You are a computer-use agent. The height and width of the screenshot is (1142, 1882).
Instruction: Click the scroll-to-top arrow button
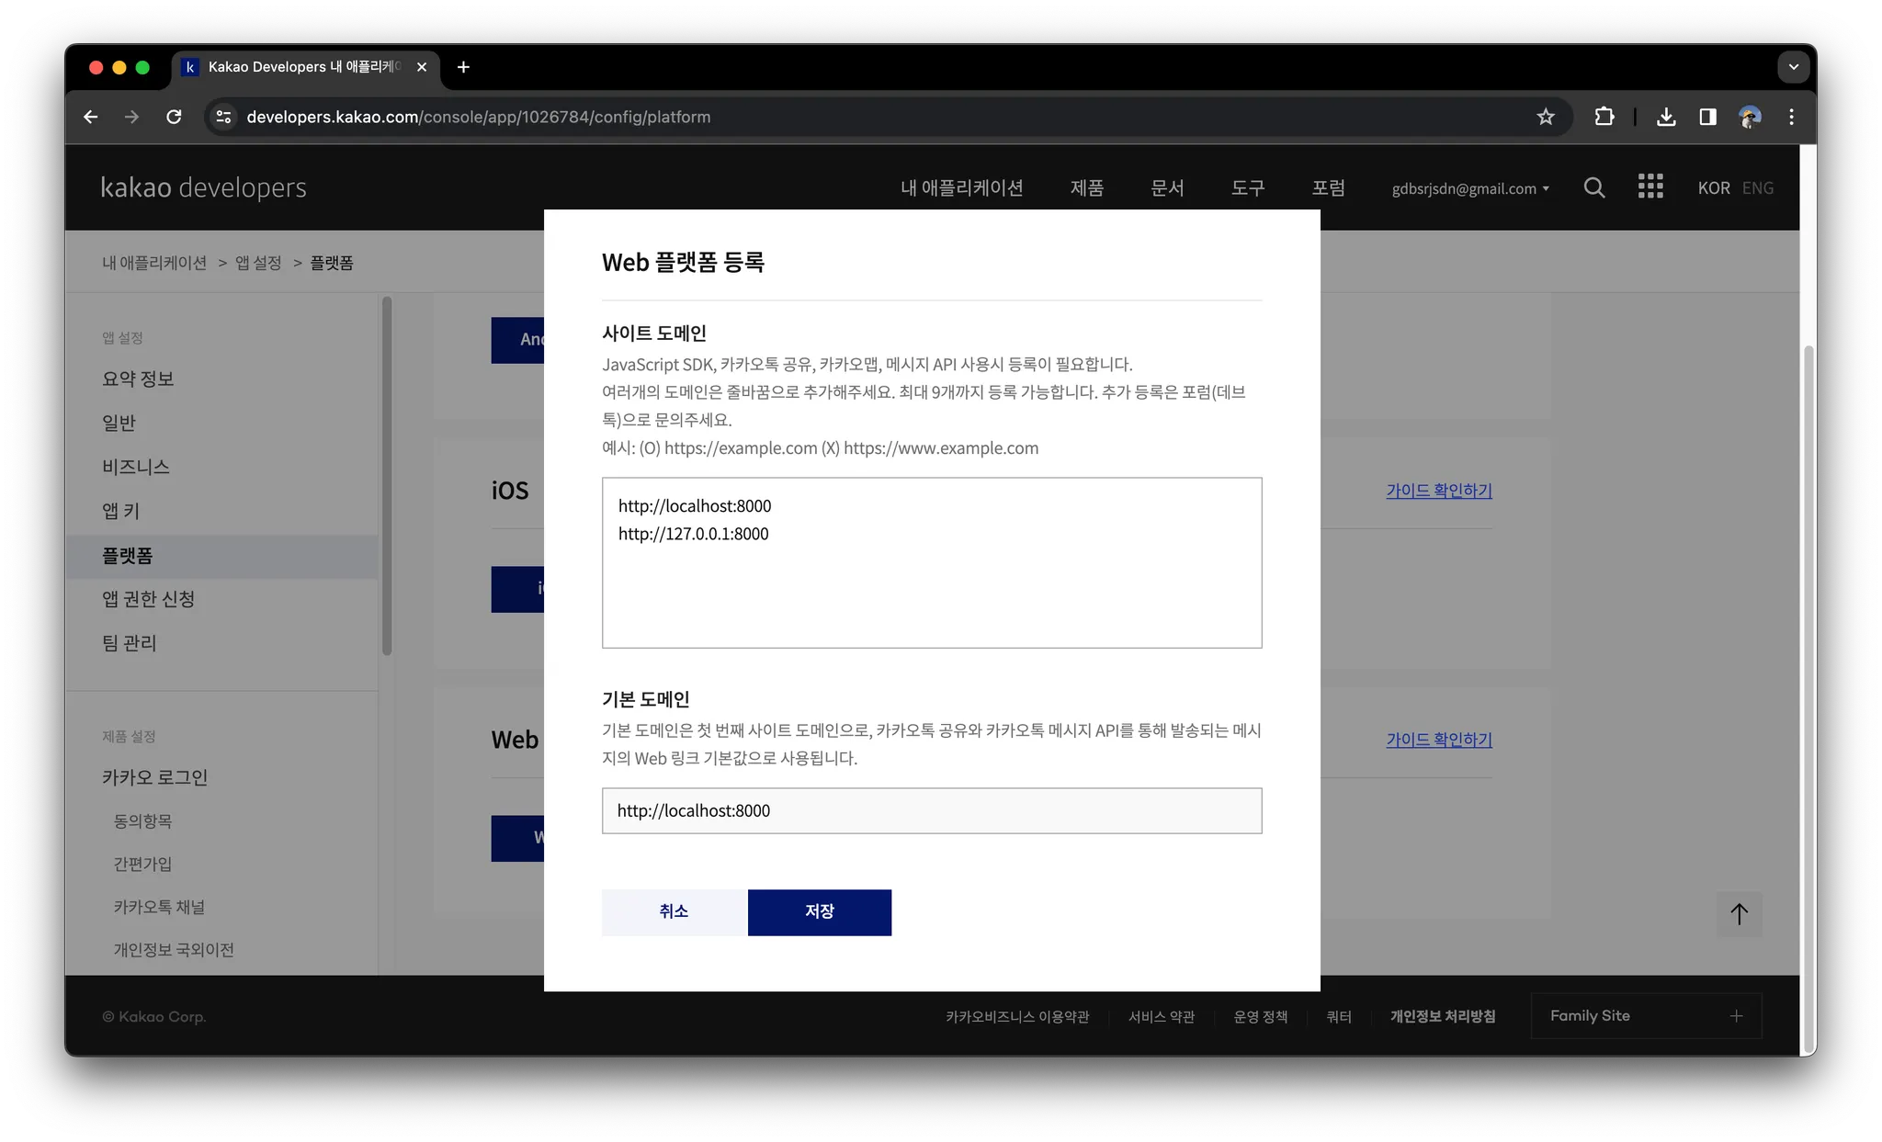tap(1739, 914)
